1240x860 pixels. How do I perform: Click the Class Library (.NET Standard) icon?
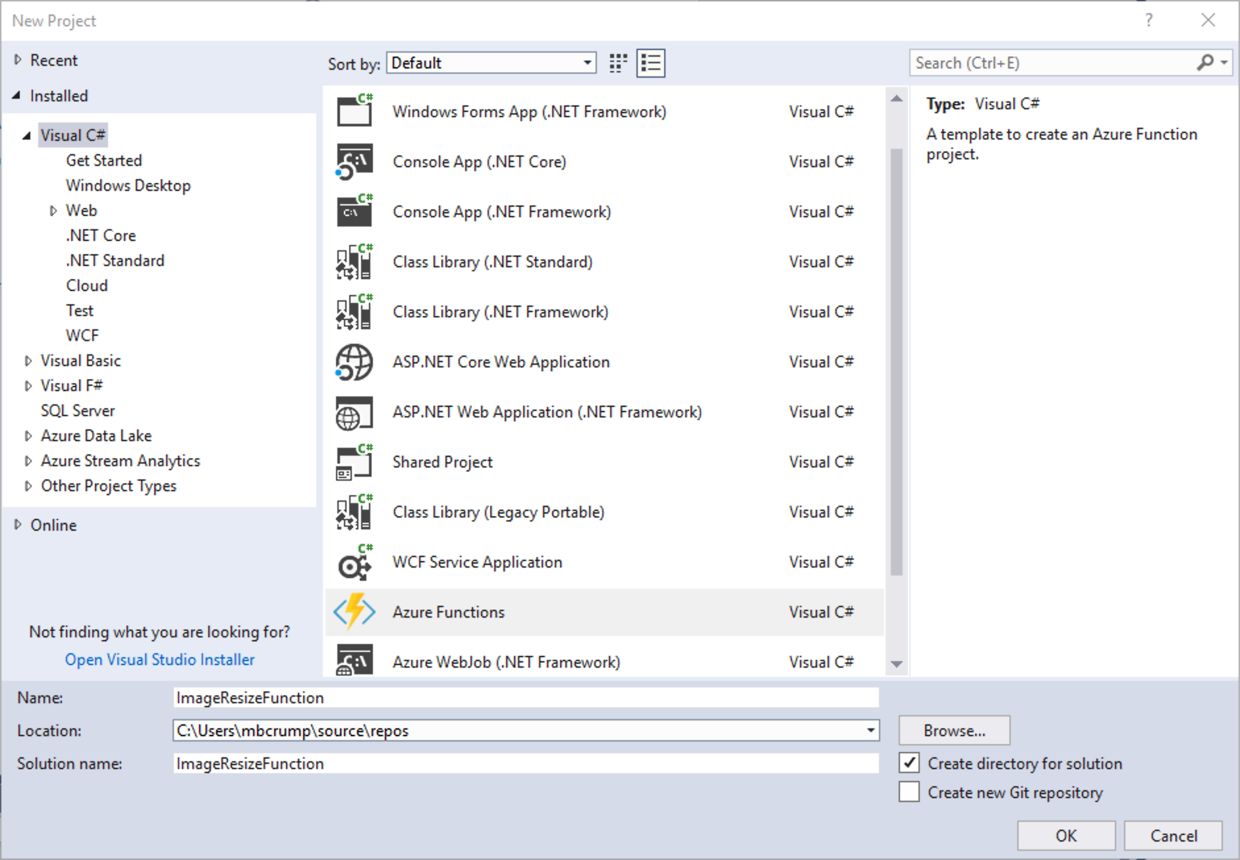354,261
